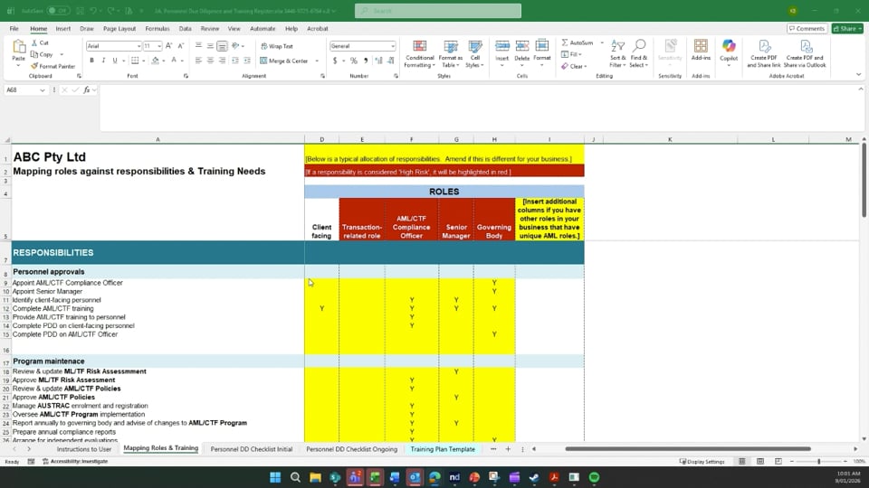Open Display Settings in status bar
Screen dimensions: 869x488
(x=702, y=462)
